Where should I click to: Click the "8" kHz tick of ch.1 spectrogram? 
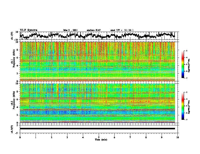click(x=18, y=50)
